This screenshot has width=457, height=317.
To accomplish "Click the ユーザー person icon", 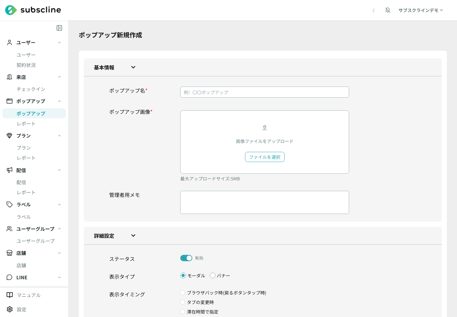I will (x=10, y=42).
